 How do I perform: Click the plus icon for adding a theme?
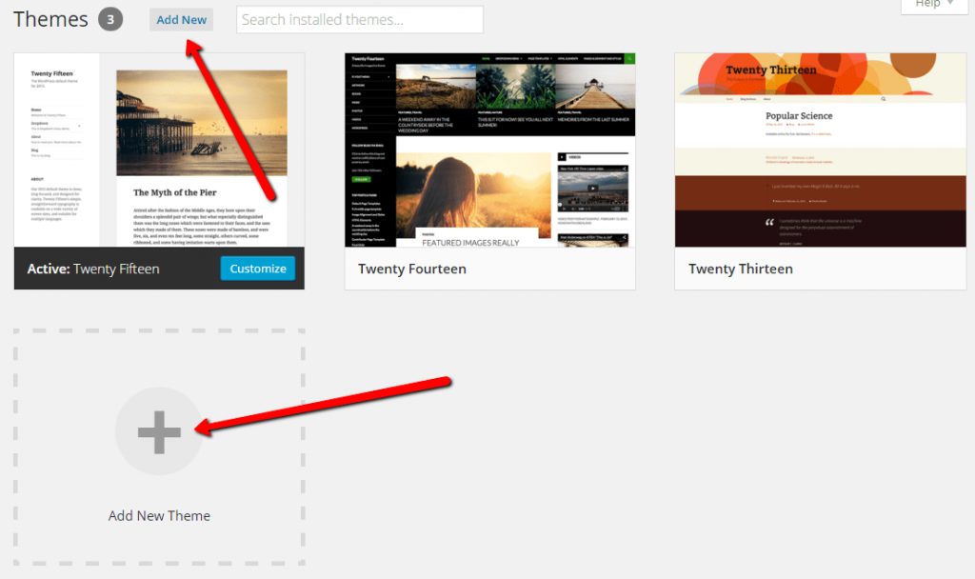coord(159,433)
